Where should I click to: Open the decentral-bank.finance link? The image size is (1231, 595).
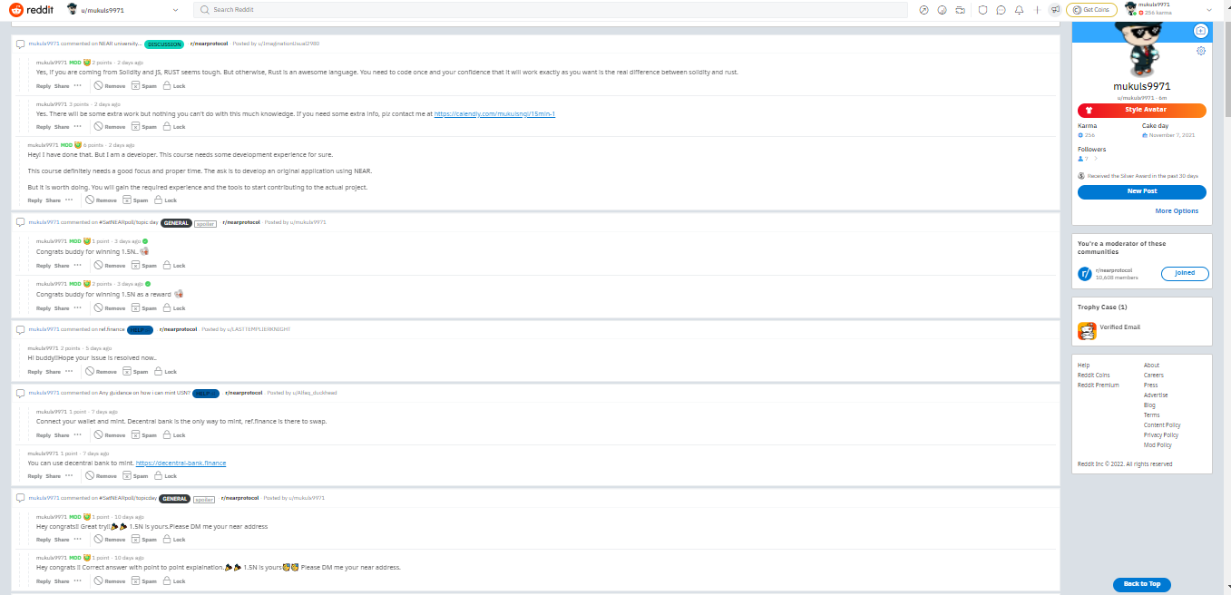point(181,463)
